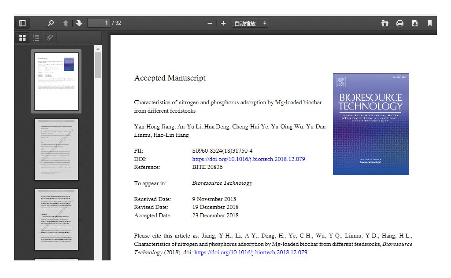451x278 pixels.
Task: Open the find in document search
Action: click(x=51, y=23)
